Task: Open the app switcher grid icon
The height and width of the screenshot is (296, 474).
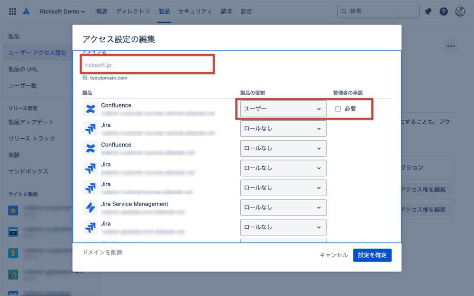Action: click(12, 11)
